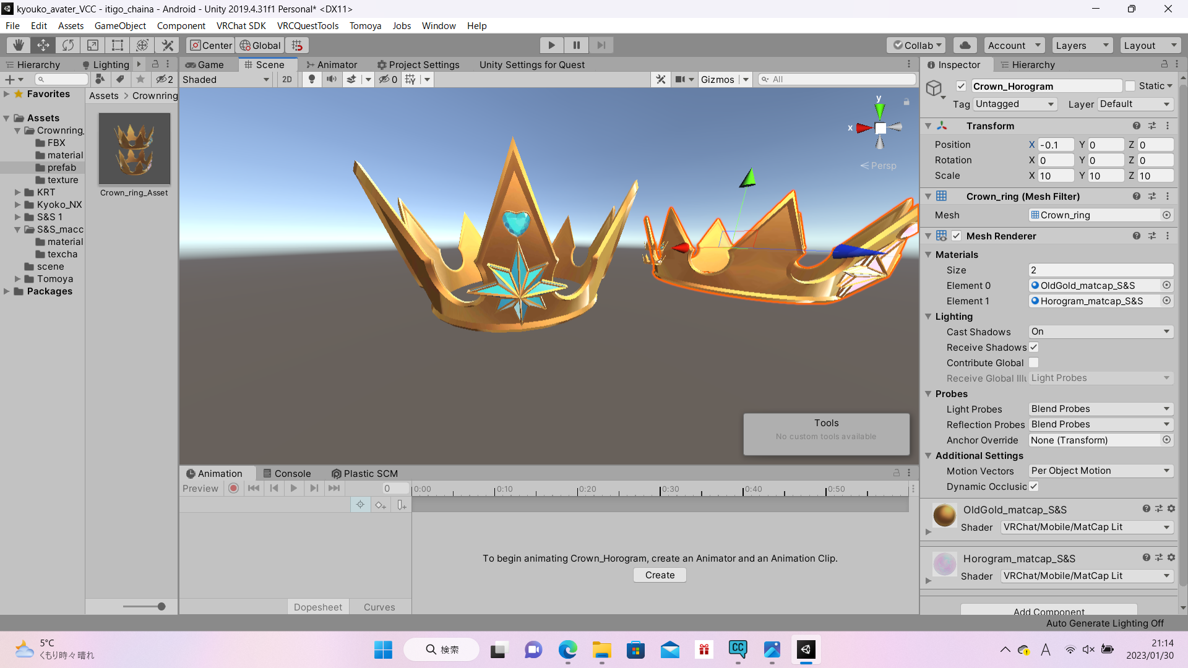Toggle scene audio icon

pyautogui.click(x=332, y=79)
